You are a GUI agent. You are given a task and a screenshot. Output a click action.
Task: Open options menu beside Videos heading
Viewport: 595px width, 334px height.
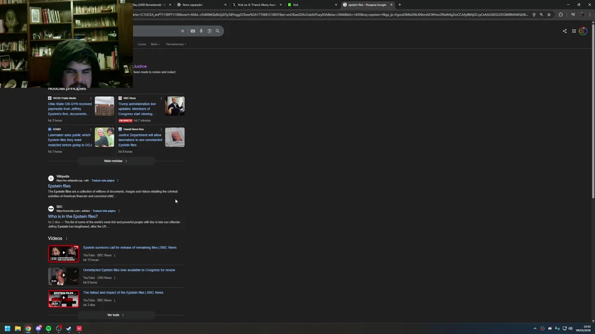click(66, 238)
